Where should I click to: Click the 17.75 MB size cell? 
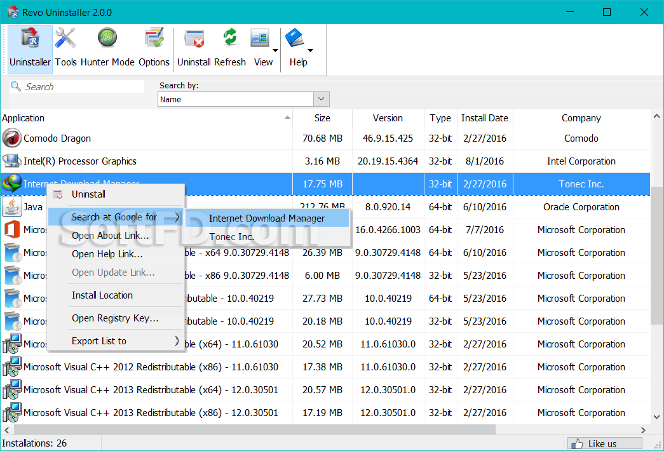pyautogui.click(x=322, y=184)
